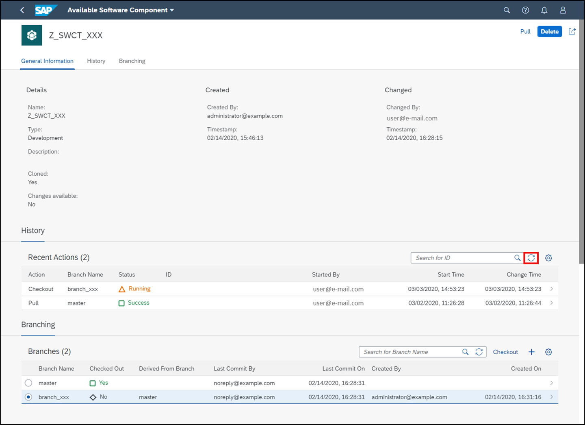585x425 pixels.
Task: Click the Change Time column header
Action: coord(524,275)
